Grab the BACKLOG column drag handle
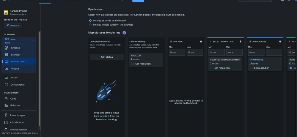 [171, 41]
